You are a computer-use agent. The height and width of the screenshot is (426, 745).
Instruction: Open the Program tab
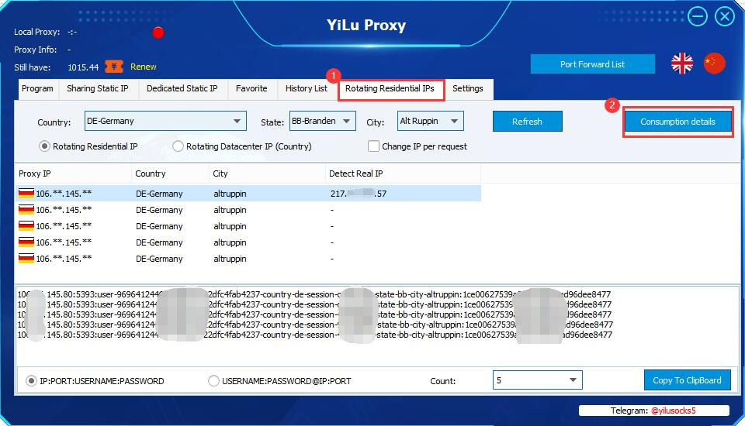(37, 89)
